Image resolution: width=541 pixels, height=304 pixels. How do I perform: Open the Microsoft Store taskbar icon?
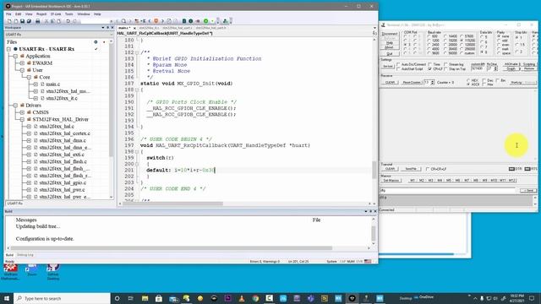(159, 298)
